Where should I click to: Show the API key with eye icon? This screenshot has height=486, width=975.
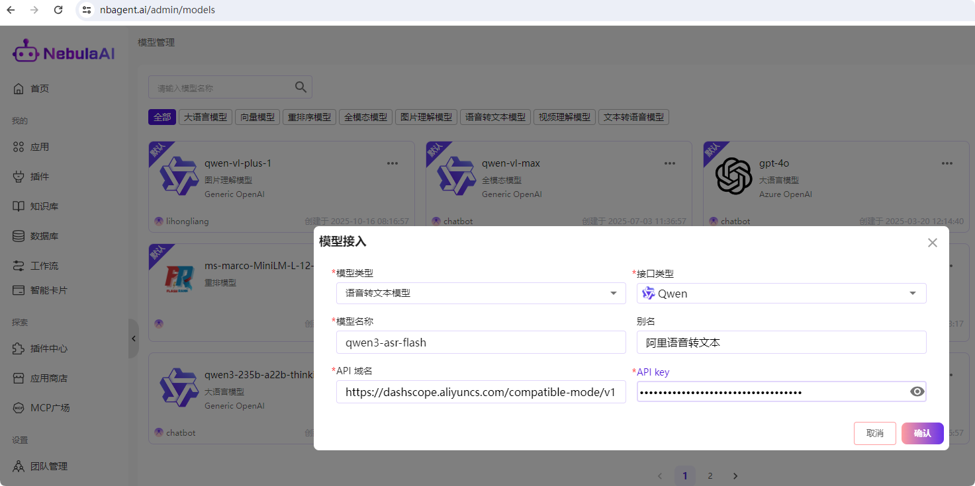(x=917, y=391)
